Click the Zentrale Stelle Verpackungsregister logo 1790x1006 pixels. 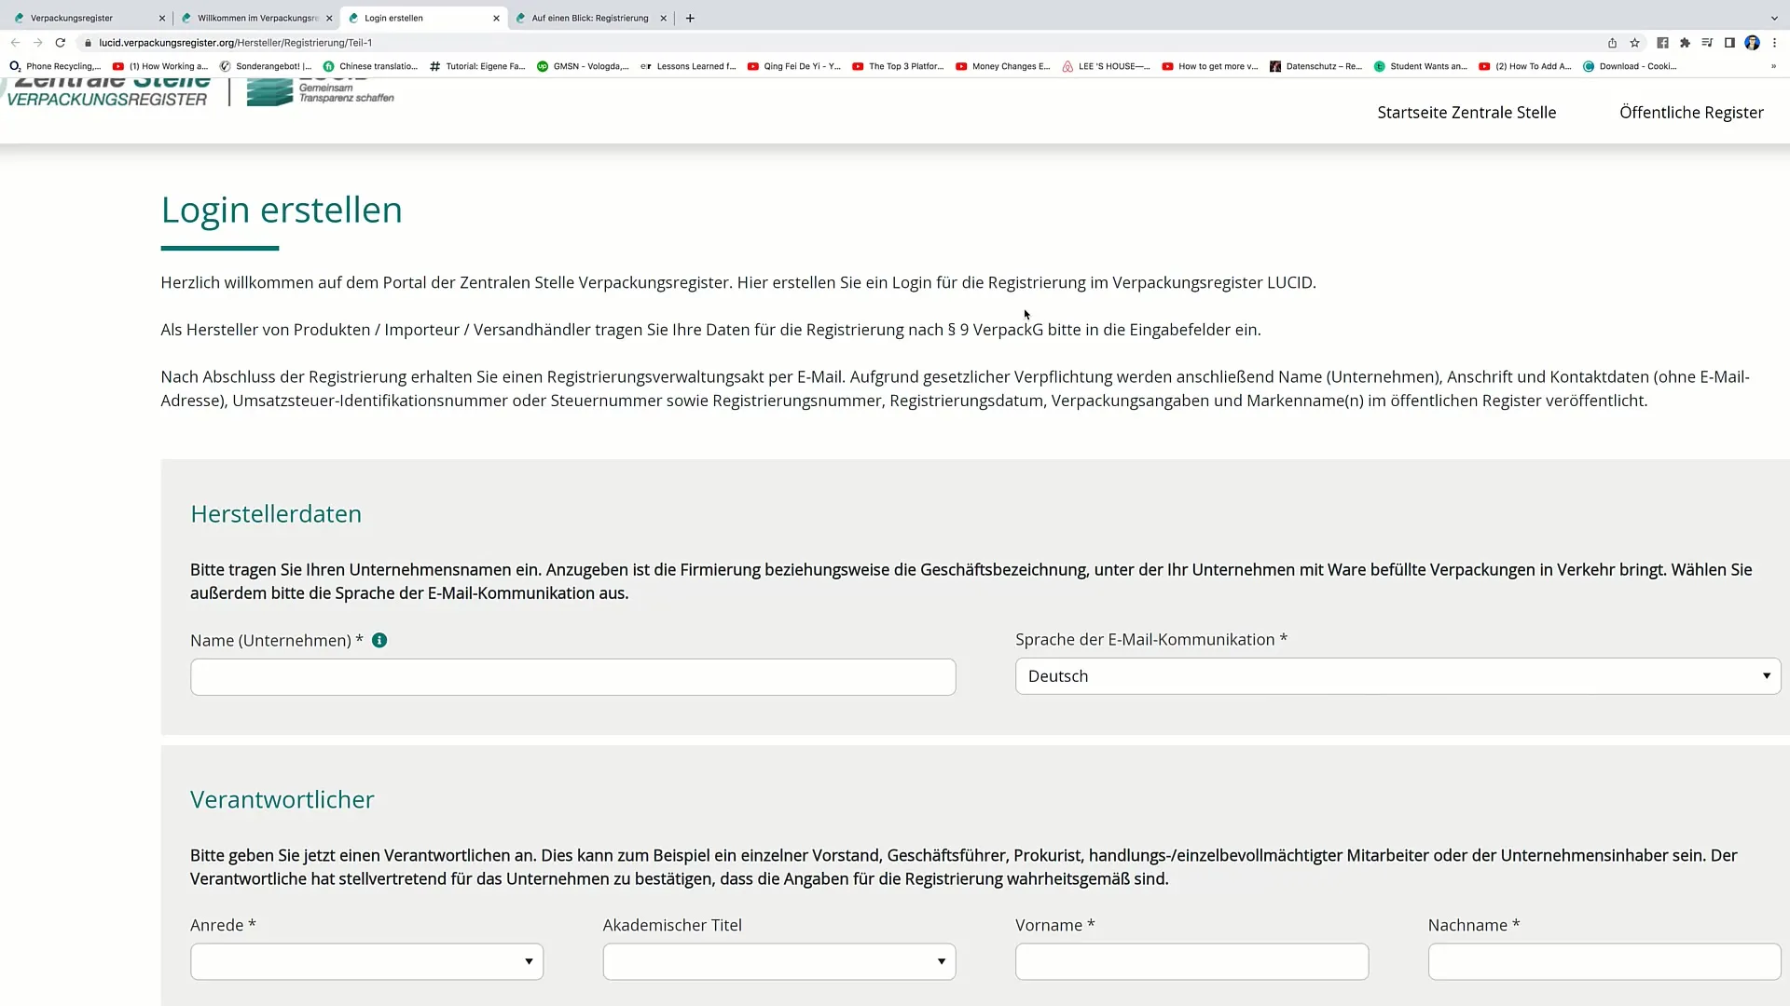tap(107, 92)
